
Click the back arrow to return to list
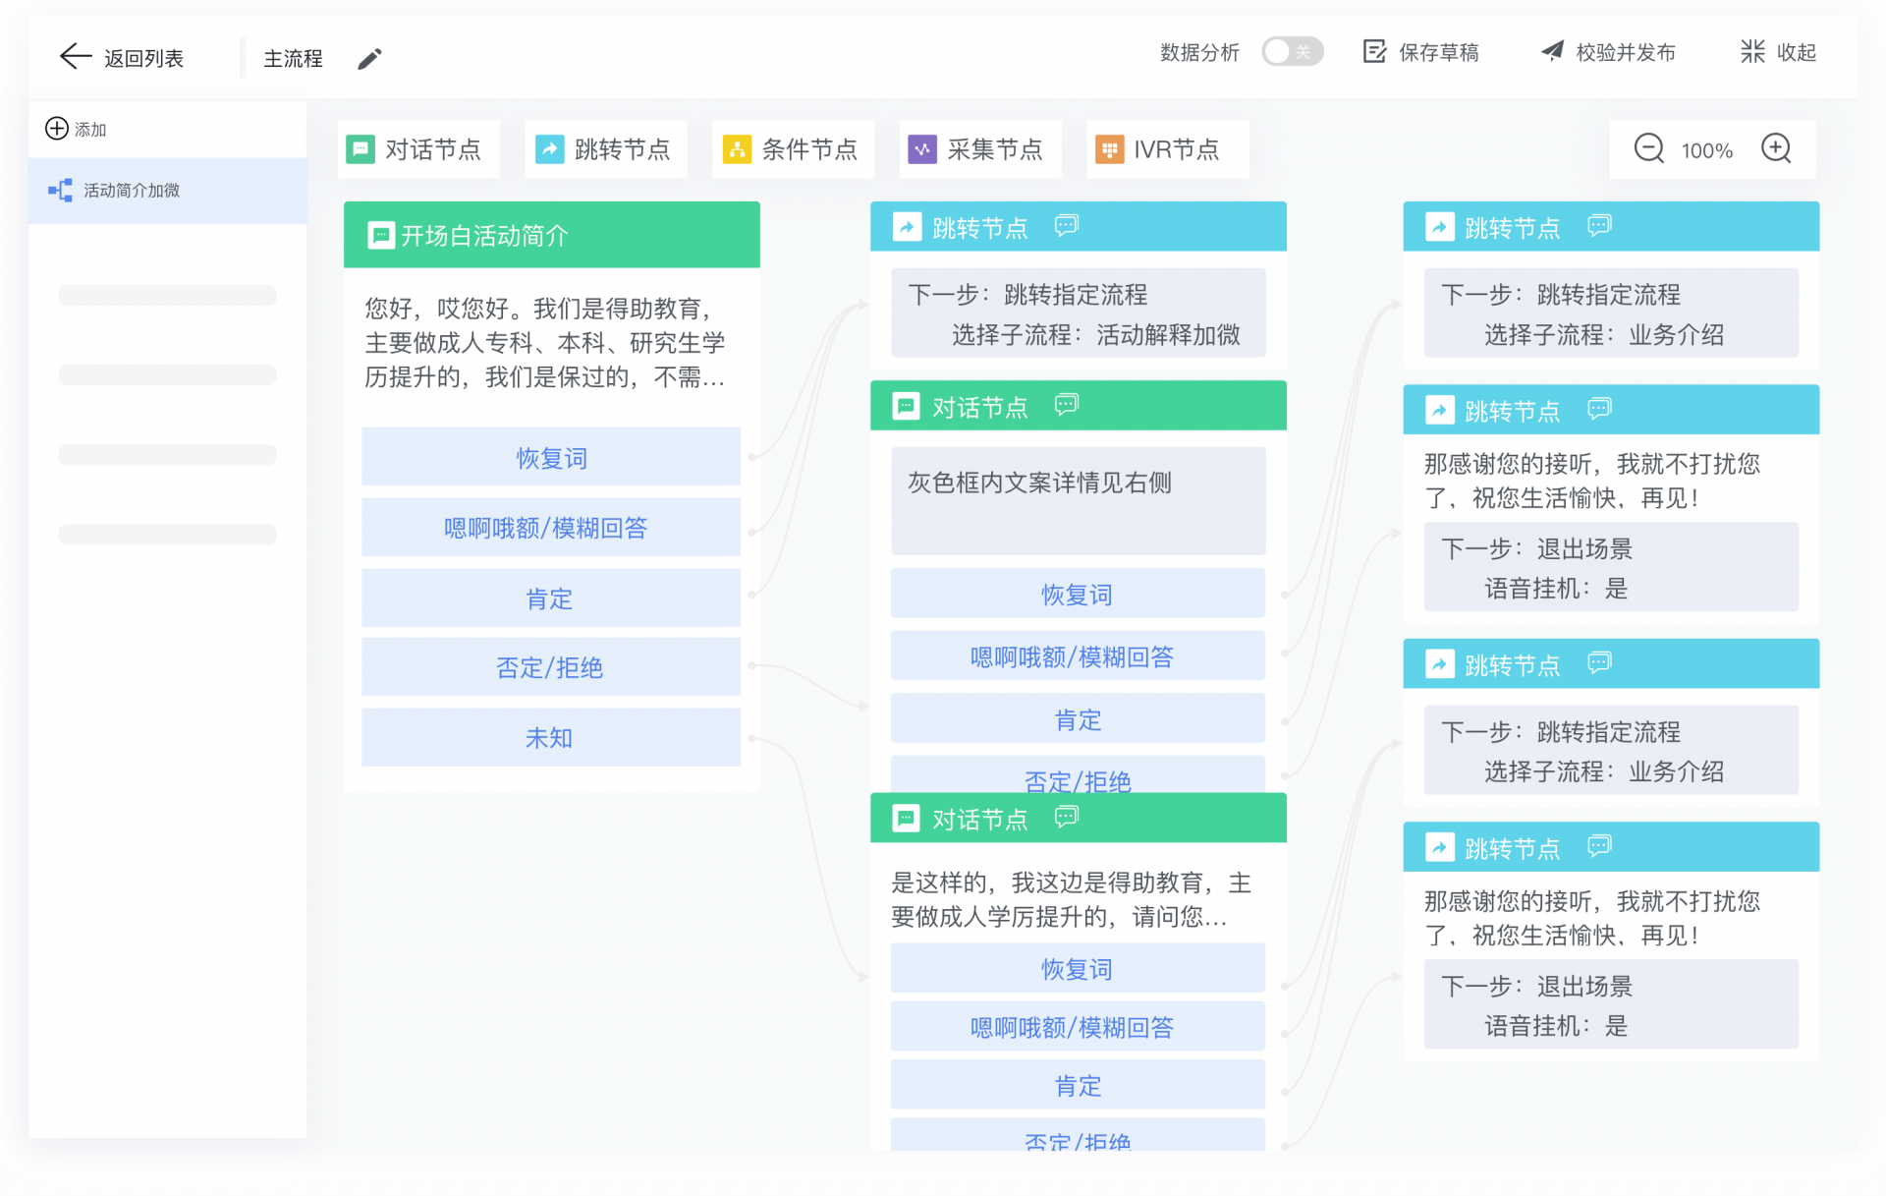(76, 57)
